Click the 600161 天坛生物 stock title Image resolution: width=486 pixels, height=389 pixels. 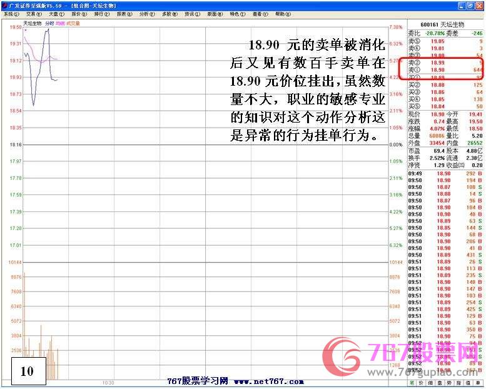click(x=446, y=24)
